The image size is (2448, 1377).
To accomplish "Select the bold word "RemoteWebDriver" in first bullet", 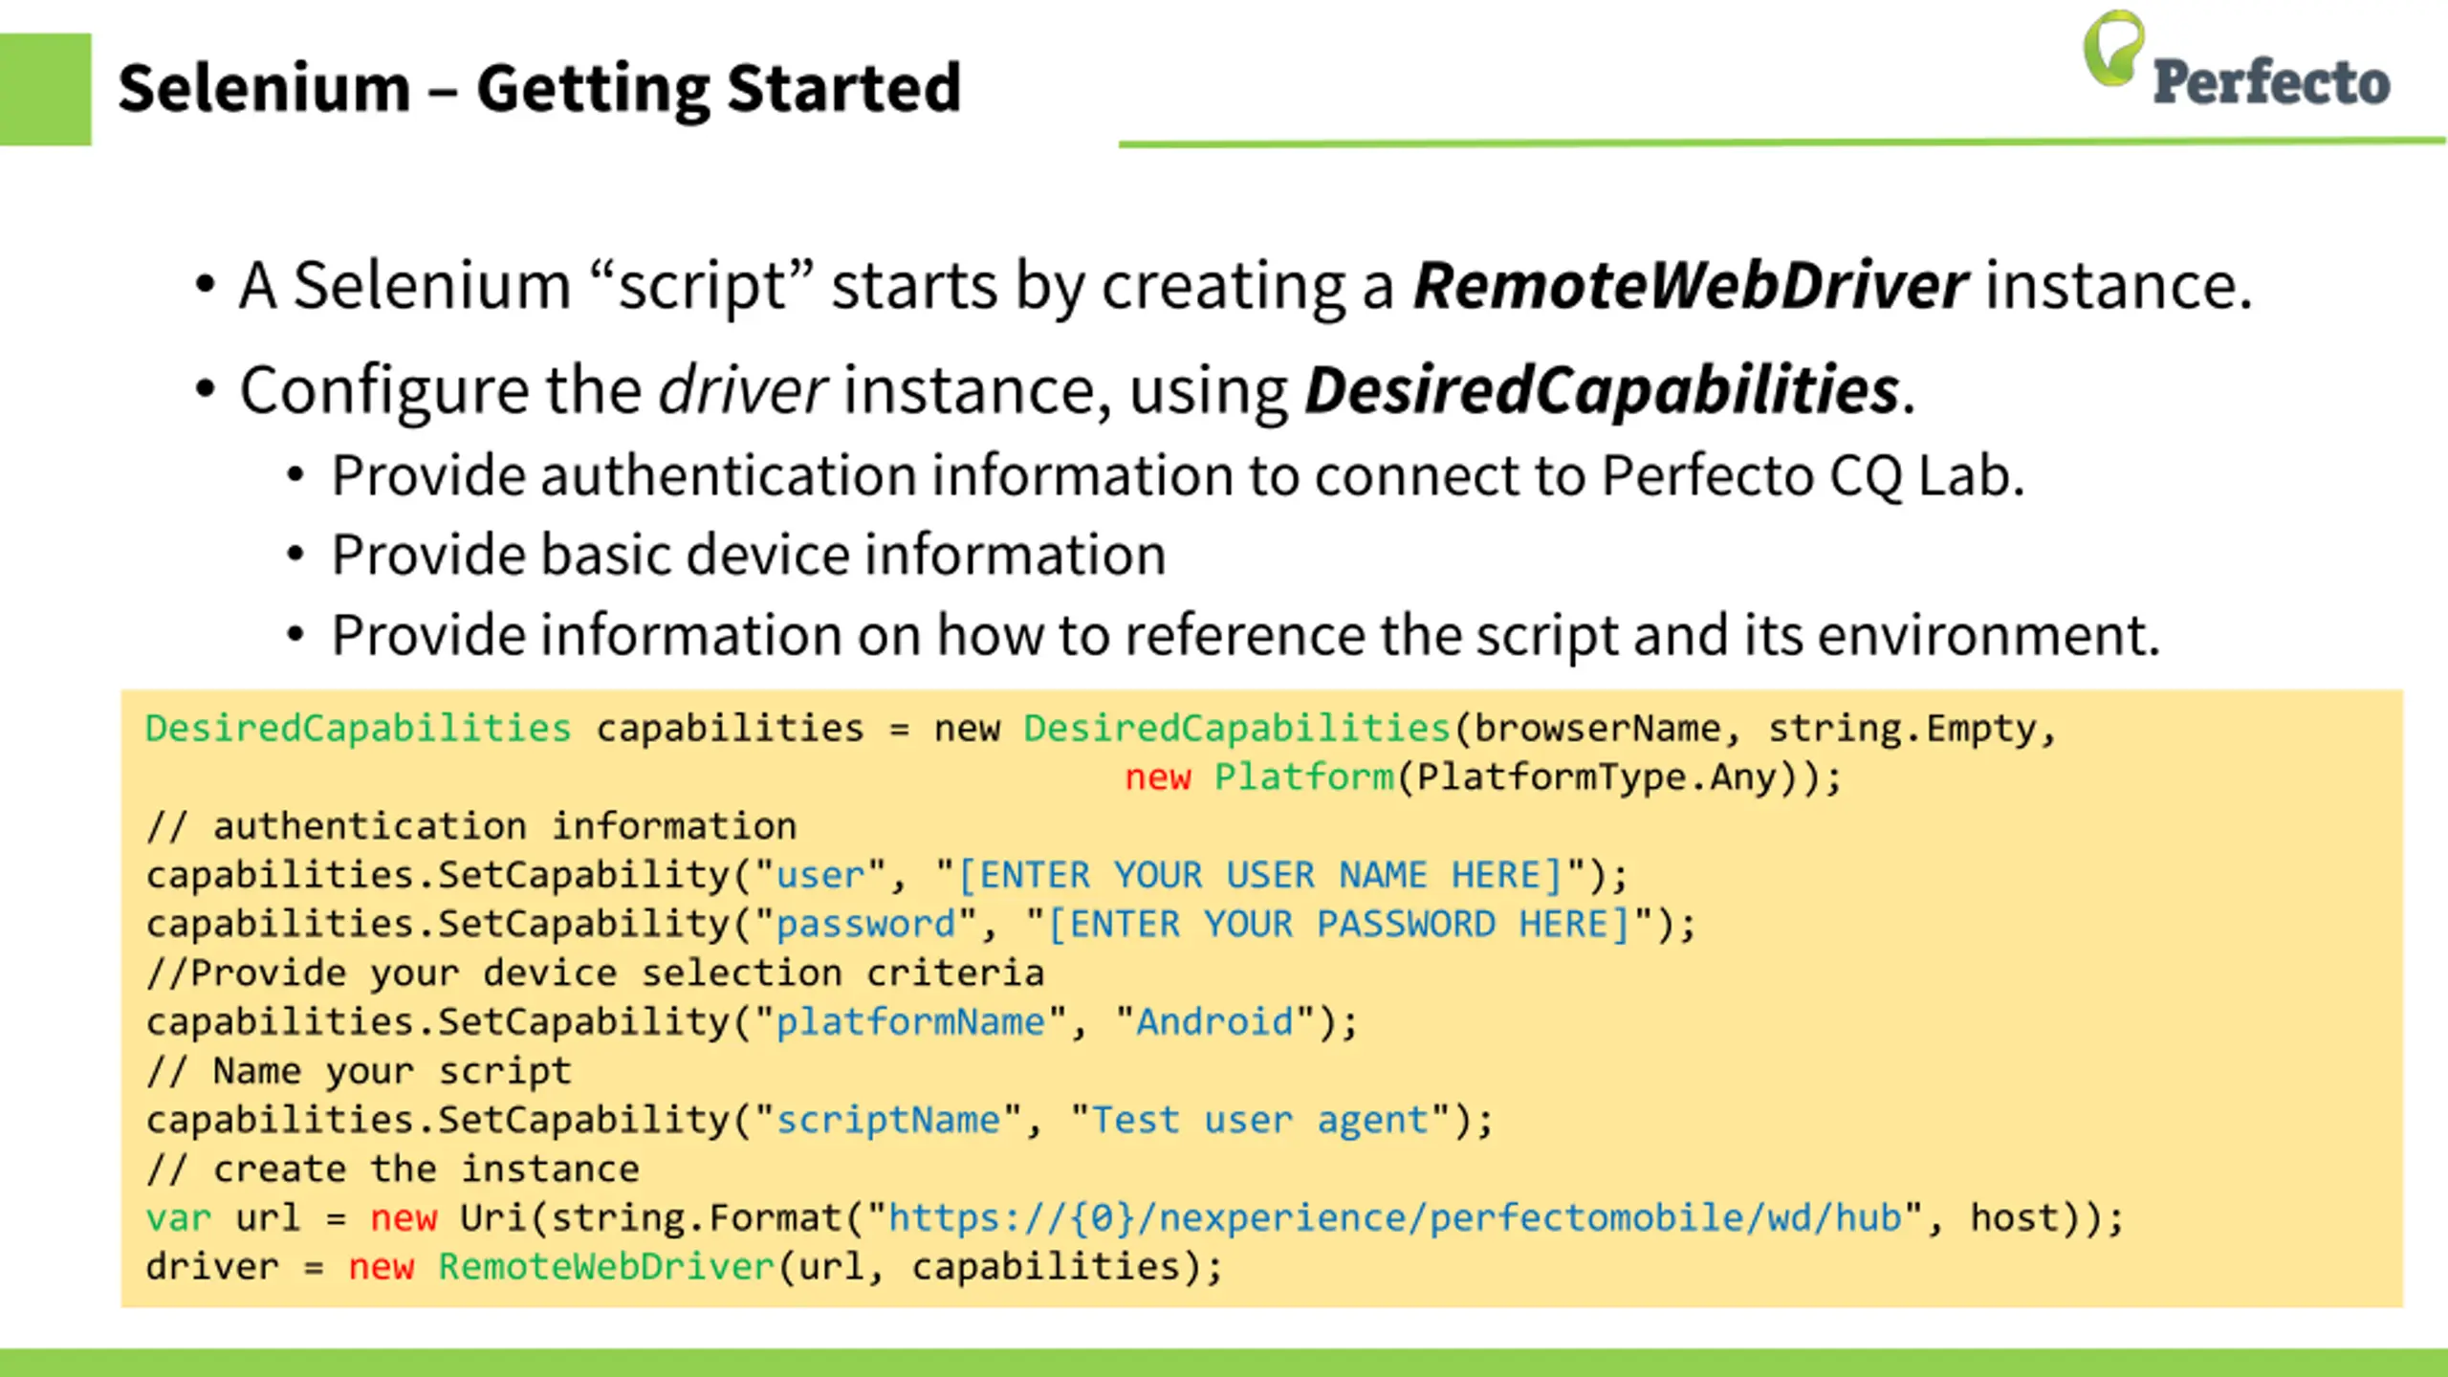I will 1690,285.
